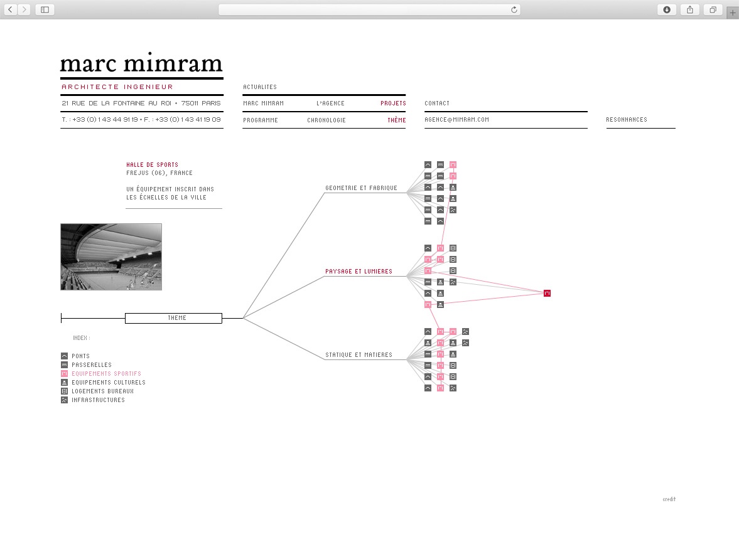The image size is (739, 547).
Task: Browse projects by CHRONOLOGIE
Action: pyautogui.click(x=326, y=120)
